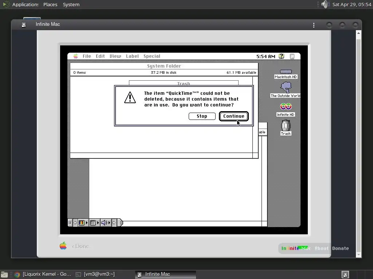This screenshot has height=279, width=373.
Task: Open the View menu
Action: pyautogui.click(x=115, y=56)
